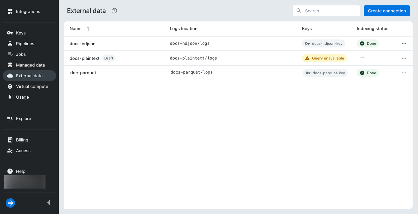Select External data in sidebar
Screen dimensions: 418x214
click(29, 76)
